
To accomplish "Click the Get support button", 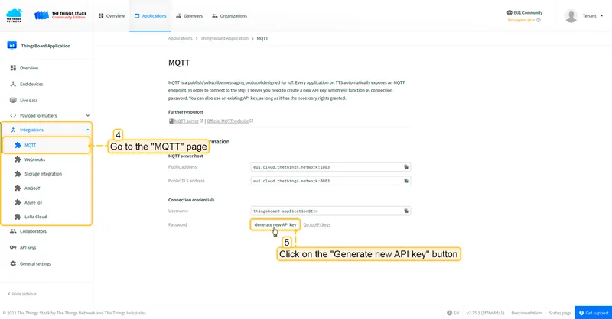I will 594,313.
